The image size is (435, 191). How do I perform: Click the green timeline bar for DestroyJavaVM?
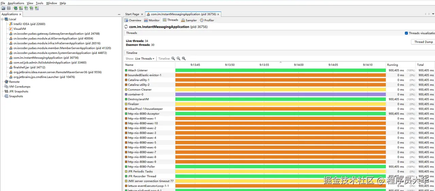coord(280,99)
